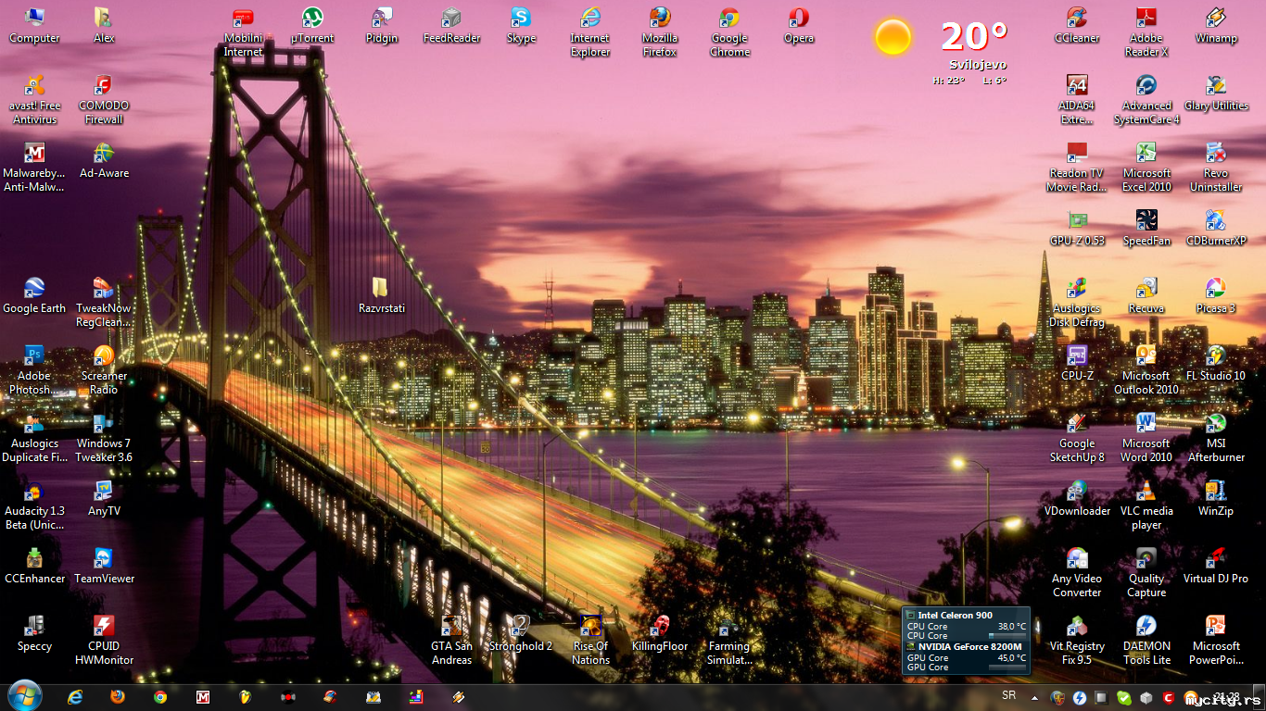Click the SR language indicator
Viewport: 1266px width, 711px height.
coord(1008,695)
